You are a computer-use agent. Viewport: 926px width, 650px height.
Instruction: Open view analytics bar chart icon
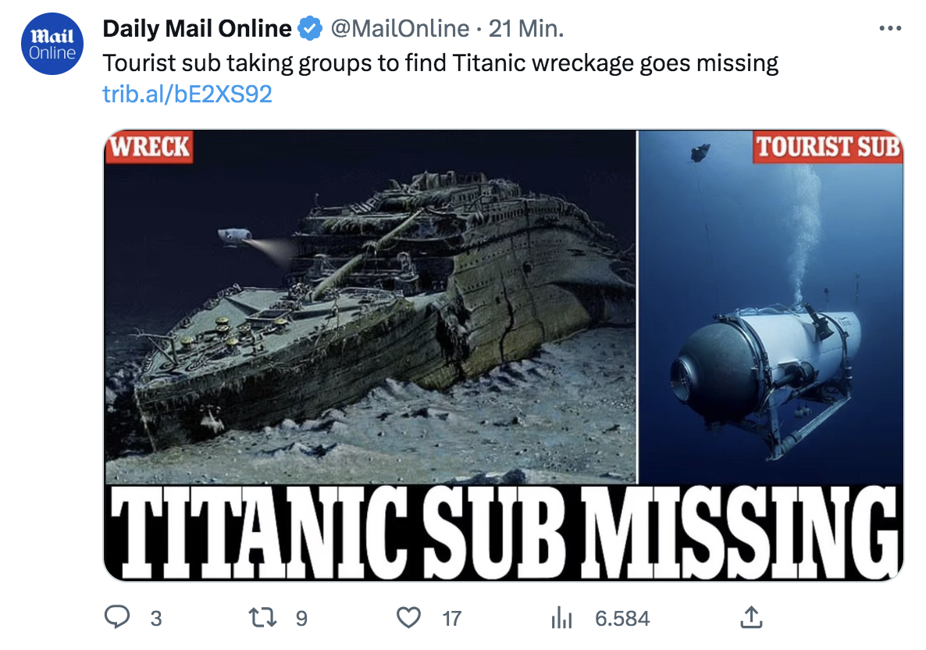(562, 619)
